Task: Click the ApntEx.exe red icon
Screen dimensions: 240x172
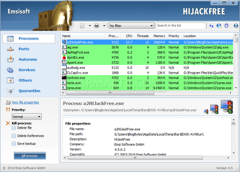Action: click(64, 57)
